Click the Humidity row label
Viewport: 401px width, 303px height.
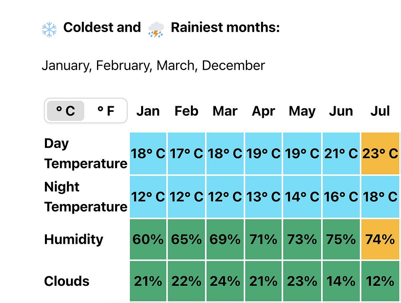74,239
